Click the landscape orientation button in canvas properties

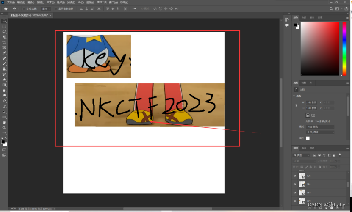pos(313,116)
